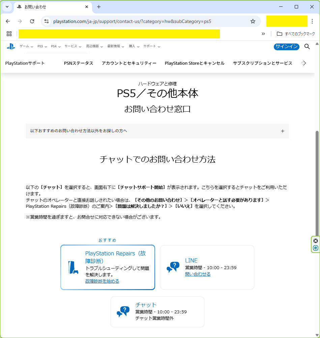
Task: Click the LINE chat bubble icon
Action: 173,267
